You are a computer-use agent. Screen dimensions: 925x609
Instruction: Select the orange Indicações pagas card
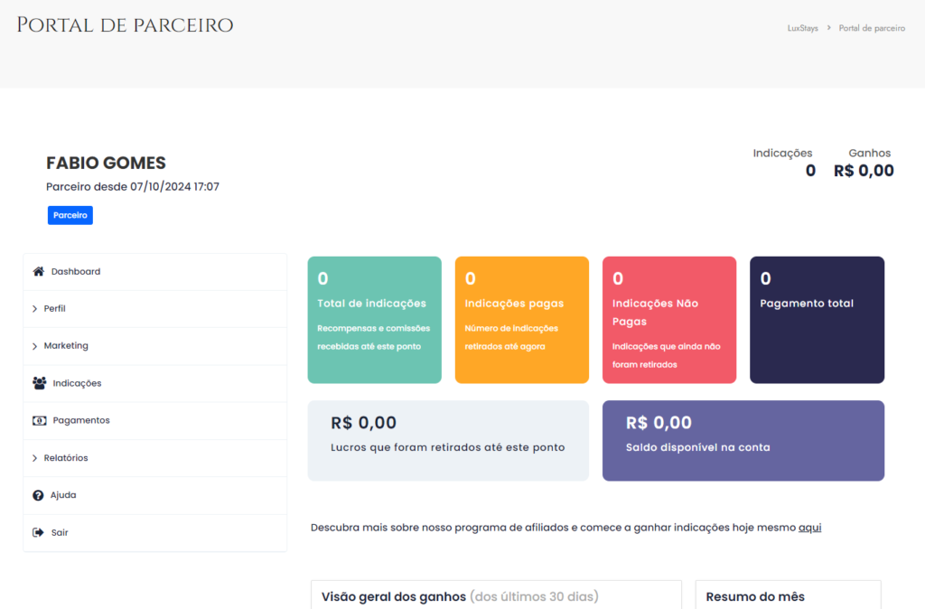coord(521,320)
